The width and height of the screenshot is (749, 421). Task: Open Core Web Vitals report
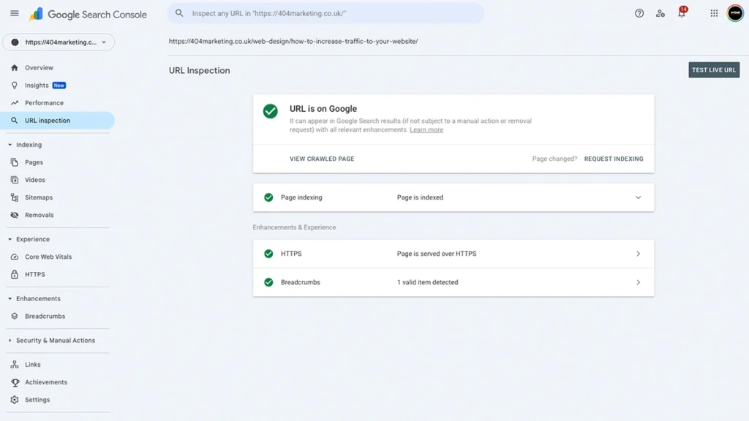[48, 257]
